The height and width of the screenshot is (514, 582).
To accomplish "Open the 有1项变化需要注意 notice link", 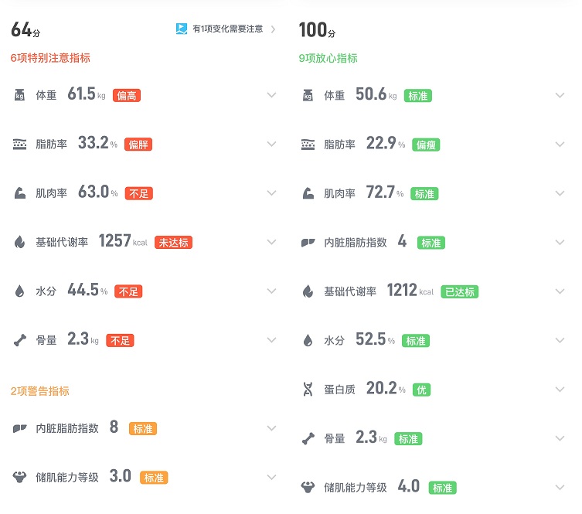I will click(227, 29).
